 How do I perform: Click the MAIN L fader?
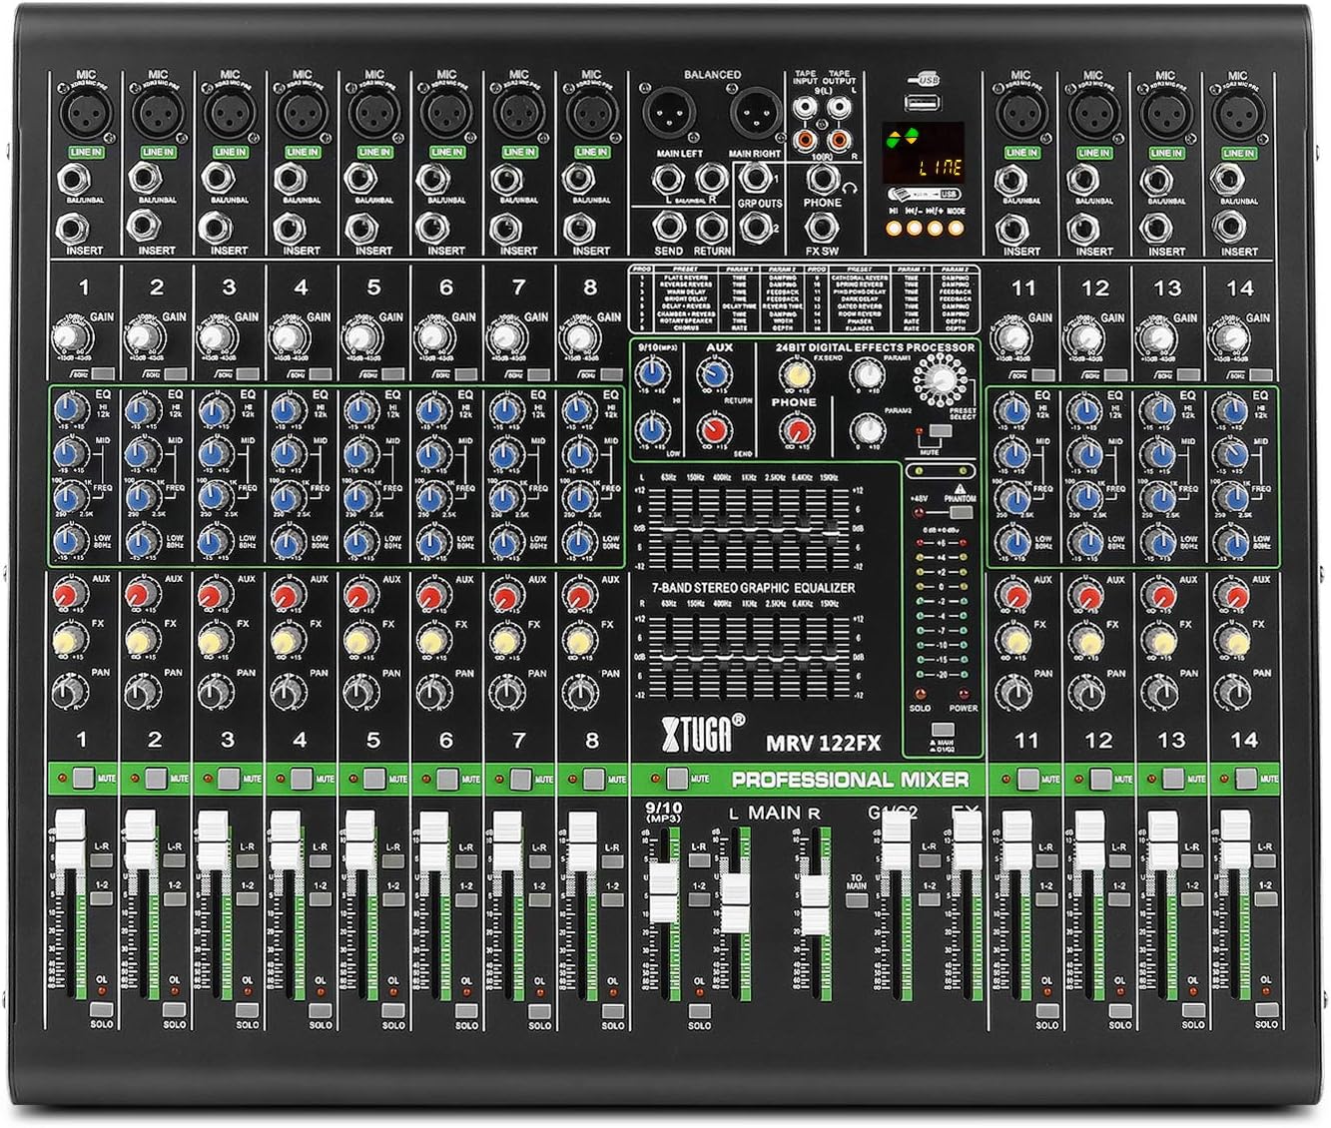coord(734,888)
